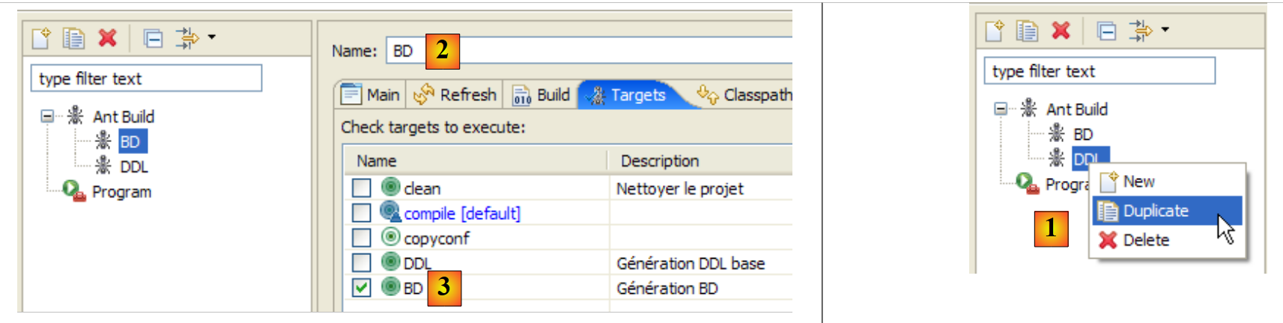Viewport: 1283px width, 323px height.
Task: Select DDL configuration in left tree
Action: pyautogui.click(x=133, y=167)
